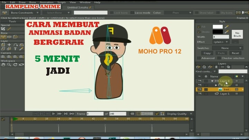The height and width of the screenshot is (140, 249).
Task: Play the animation
Action: [54, 114]
